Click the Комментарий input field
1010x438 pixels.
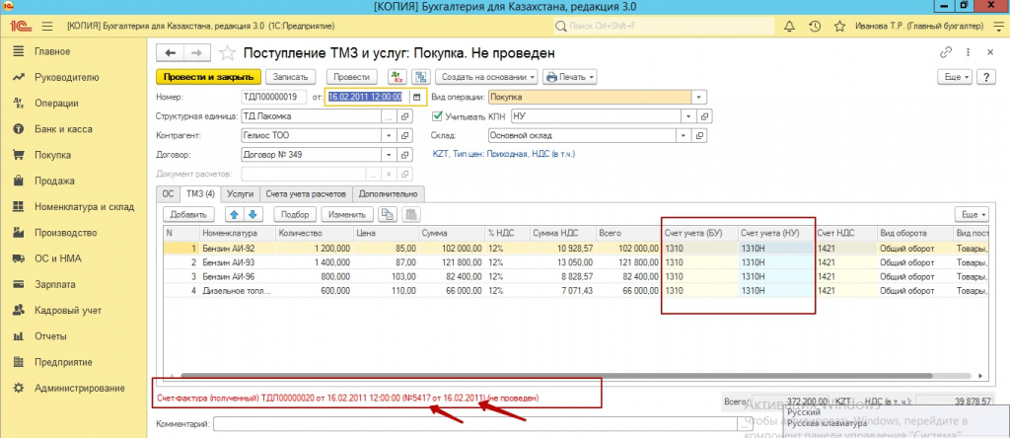pyautogui.click(x=476, y=424)
